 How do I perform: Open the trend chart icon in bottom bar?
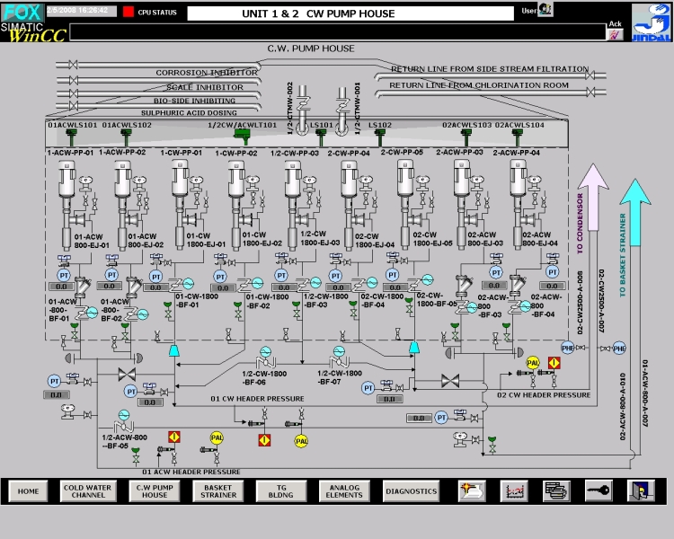click(x=515, y=490)
